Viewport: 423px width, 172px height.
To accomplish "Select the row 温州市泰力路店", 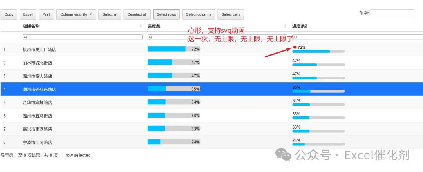I will pyautogui.click(x=211, y=76).
